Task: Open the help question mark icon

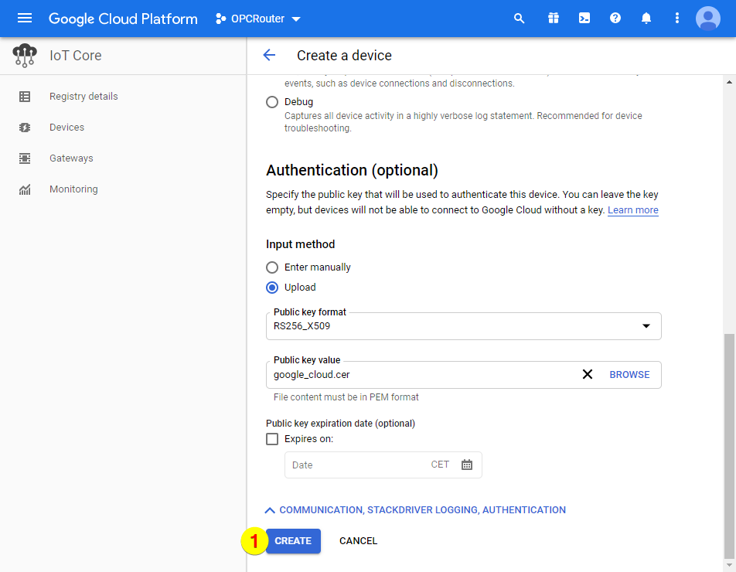Action: [615, 18]
